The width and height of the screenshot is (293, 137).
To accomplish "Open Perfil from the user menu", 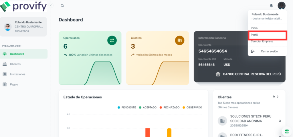I will coord(267,35).
